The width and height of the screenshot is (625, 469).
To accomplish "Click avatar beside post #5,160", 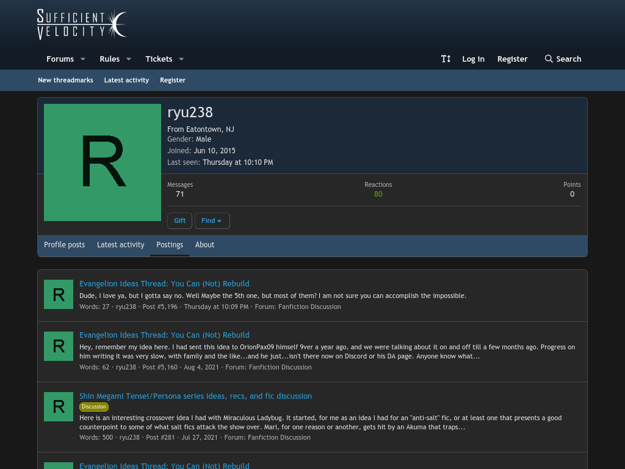I will pyautogui.click(x=59, y=346).
